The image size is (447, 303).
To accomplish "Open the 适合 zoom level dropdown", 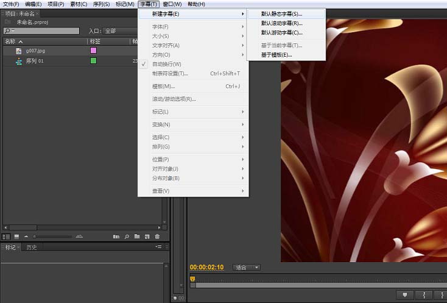I will tap(247, 267).
